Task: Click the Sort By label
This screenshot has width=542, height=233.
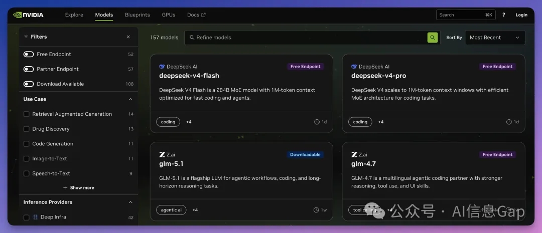Action: pos(454,38)
